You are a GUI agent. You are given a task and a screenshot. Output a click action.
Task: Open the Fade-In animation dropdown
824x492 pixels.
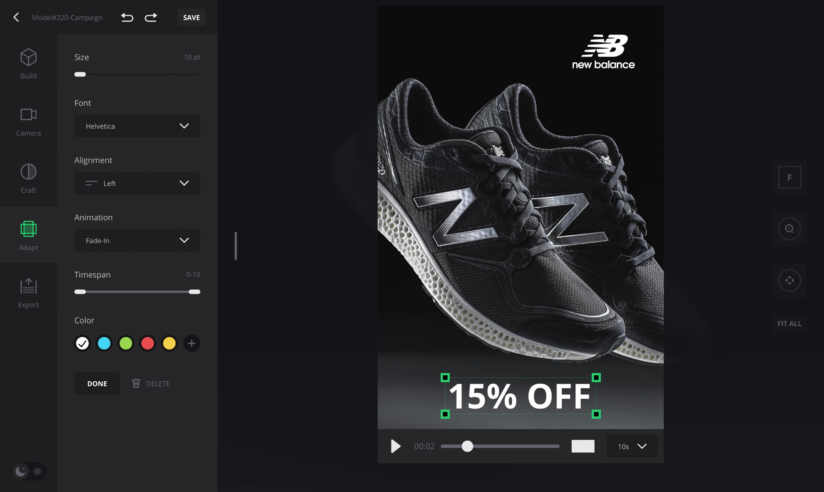click(x=137, y=240)
